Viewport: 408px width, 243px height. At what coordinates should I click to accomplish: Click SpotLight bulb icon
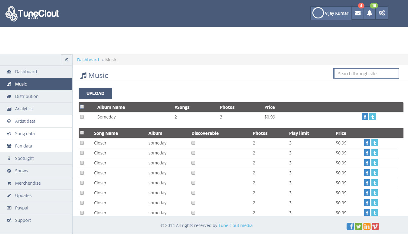click(9, 159)
